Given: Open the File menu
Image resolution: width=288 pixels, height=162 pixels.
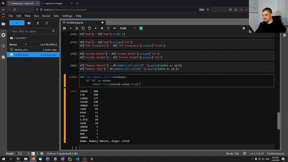Looking at the screenshot, I should pyautogui.click(x=11, y=16).
